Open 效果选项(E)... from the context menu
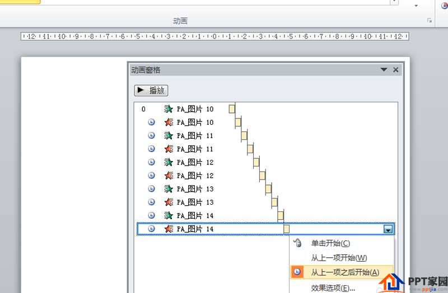The height and width of the screenshot is (293, 448). point(333,288)
